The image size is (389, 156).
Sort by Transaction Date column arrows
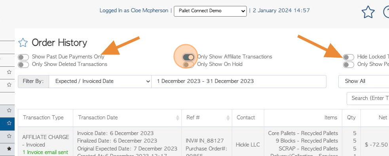178,118
